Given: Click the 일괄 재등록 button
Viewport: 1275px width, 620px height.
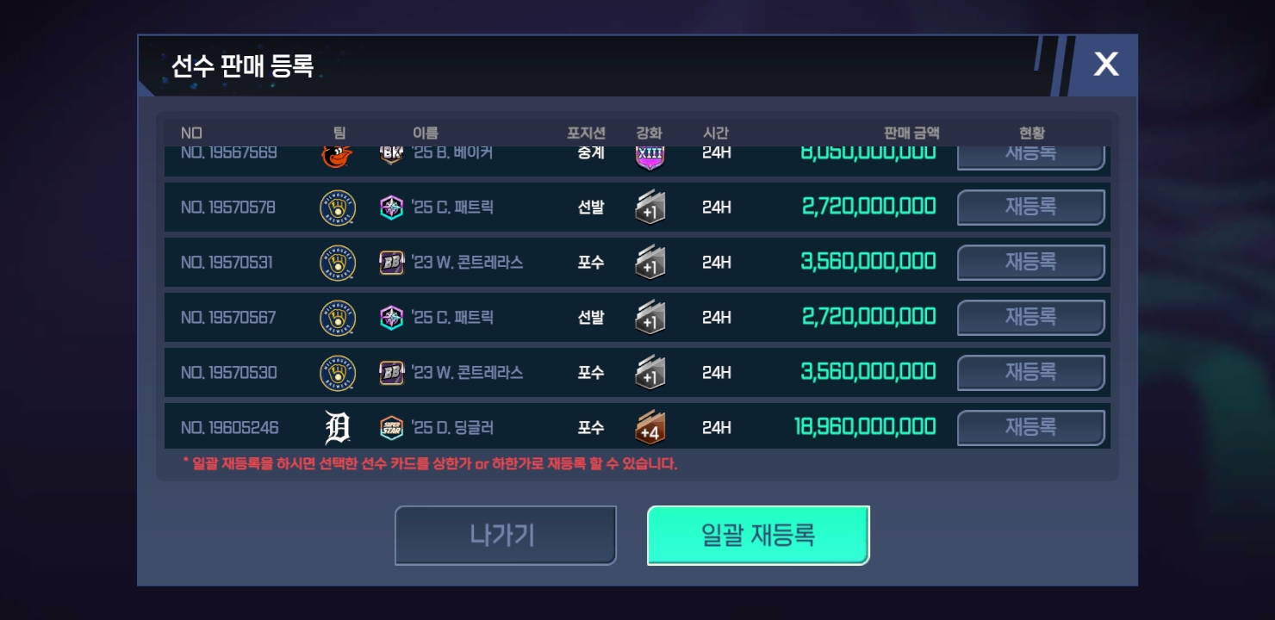Looking at the screenshot, I should pos(758,536).
